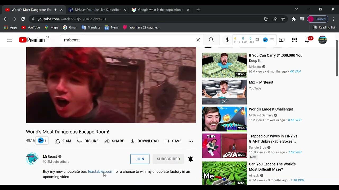Click the DISLIKE button
339x190 pixels.
click(x=88, y=141)
